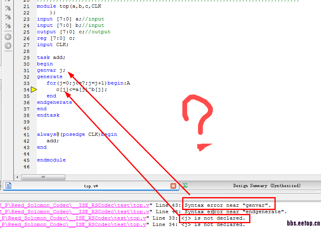Click in 'c[j]<=a[j]^b[j];' code line
This screenshot has width=321, height=228.
pos(81,90)
